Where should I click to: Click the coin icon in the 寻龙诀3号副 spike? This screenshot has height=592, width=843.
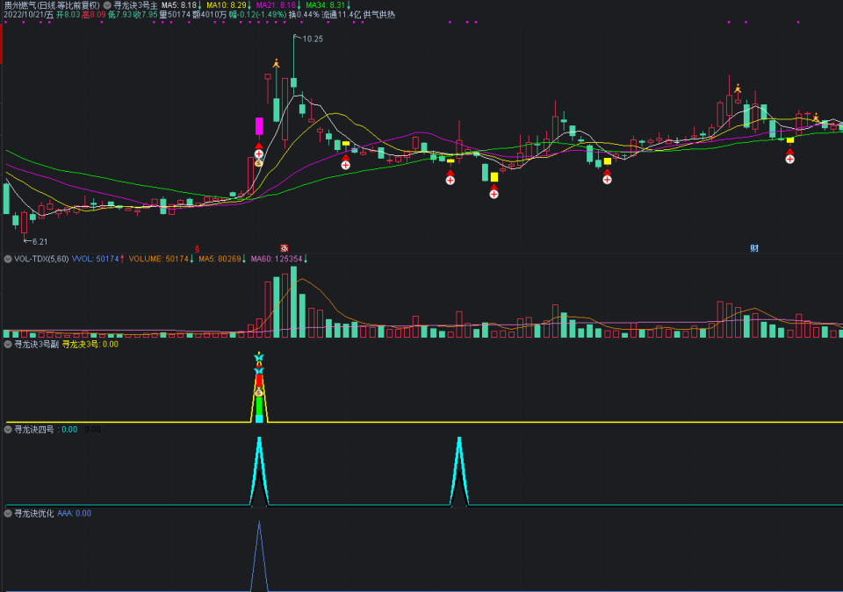tap(259, 393)
